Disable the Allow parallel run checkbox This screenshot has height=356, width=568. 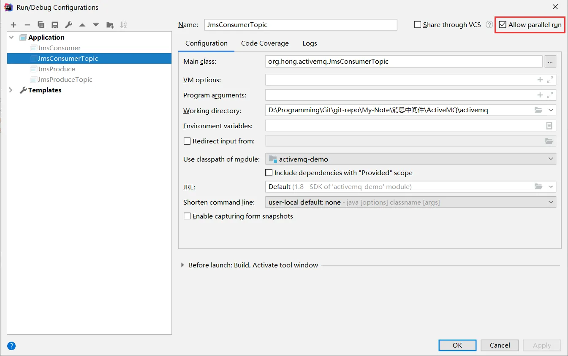pyautogui.click(x=503, y=24)
